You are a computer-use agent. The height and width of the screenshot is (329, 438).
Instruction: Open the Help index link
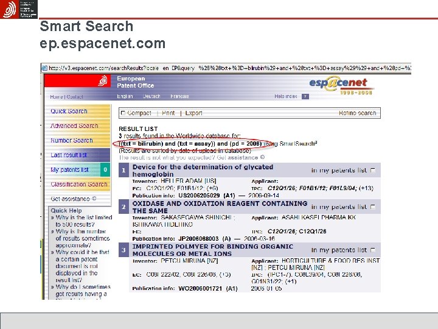[x=286, y=96]
